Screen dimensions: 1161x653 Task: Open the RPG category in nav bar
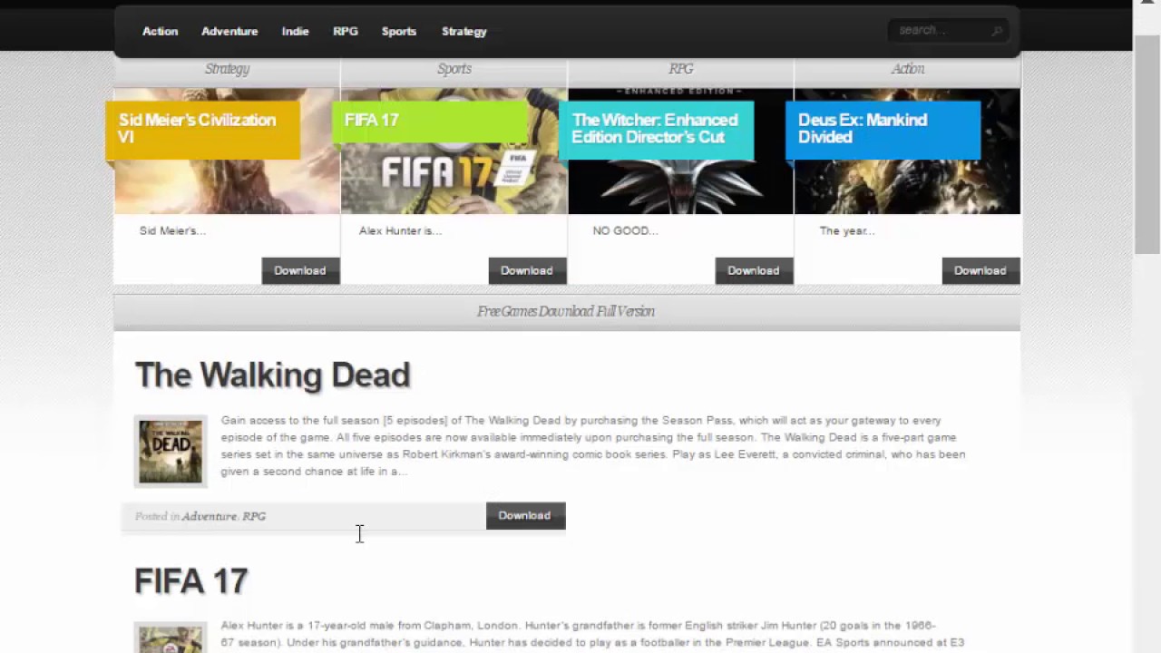pos(346,31)
